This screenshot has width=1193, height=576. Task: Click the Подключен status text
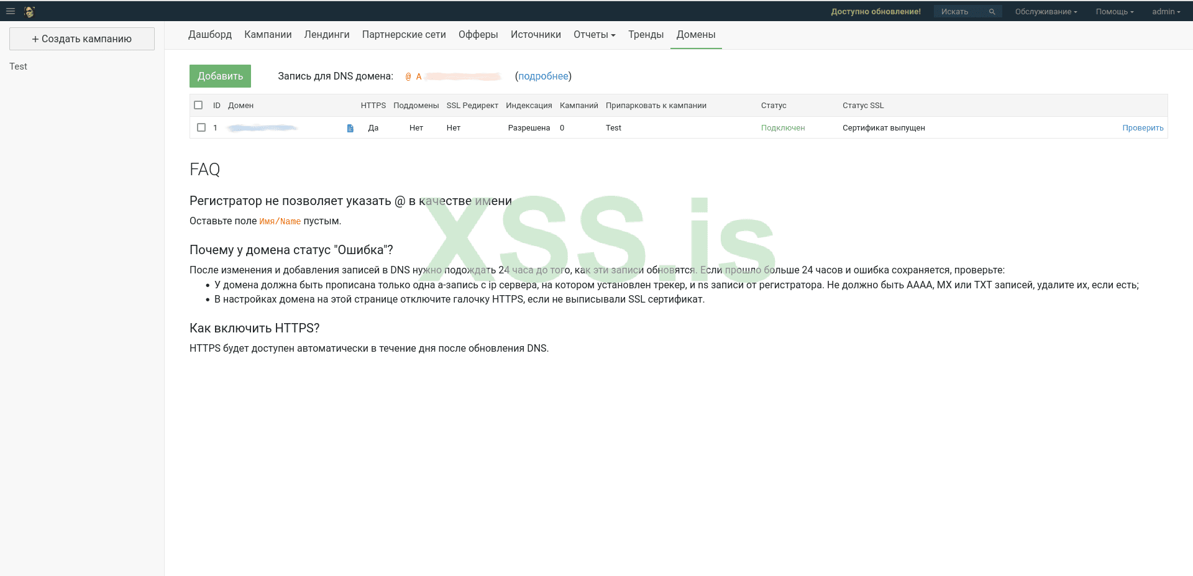tap(783, 128)
